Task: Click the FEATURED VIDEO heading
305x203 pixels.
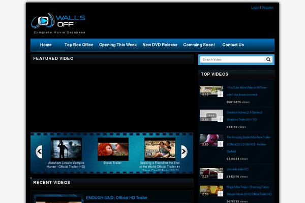Action: point(53,58)
